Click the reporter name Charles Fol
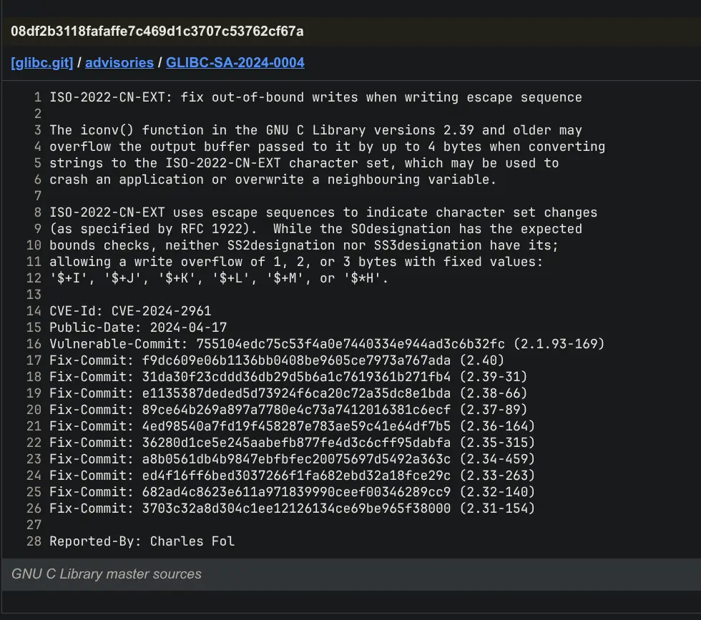The height and width of the screenshot is (620, 701). point(192,541)
